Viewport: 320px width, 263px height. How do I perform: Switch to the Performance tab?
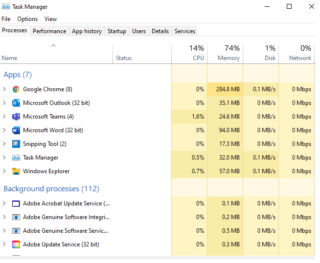point(49,31)
